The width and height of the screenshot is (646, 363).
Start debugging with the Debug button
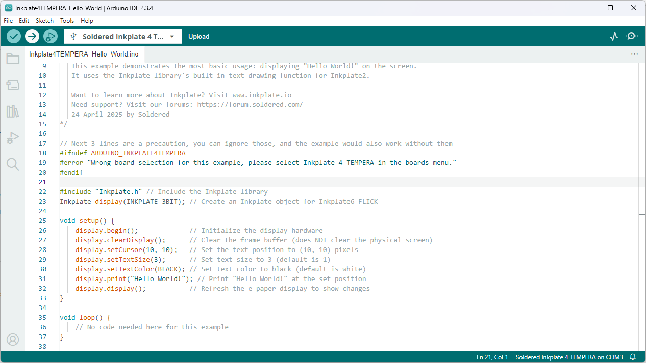[x=50, y=36]
